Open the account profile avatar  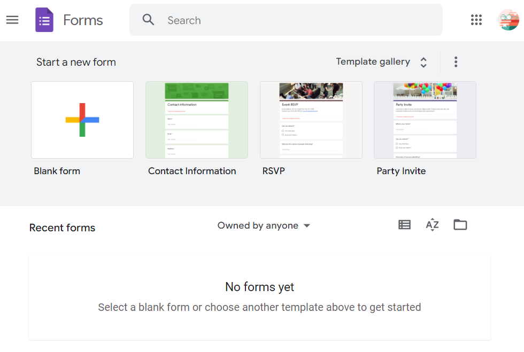point(508,20)
